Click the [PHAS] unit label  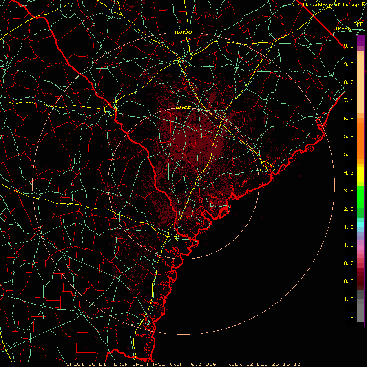(x=345, y=28)
